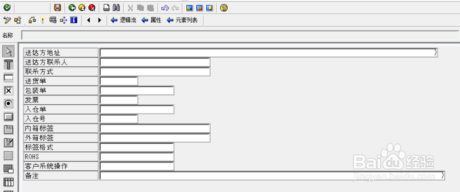Open Find with the binoculars icon

(x=116, y=8)
